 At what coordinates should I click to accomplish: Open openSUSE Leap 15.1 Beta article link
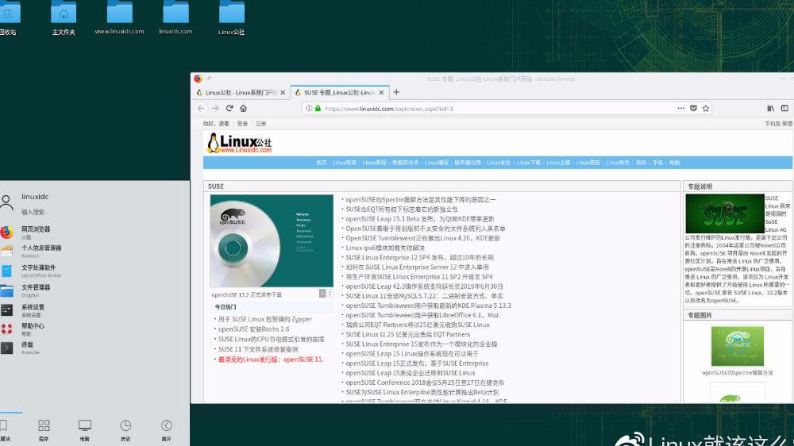[420, 219]
